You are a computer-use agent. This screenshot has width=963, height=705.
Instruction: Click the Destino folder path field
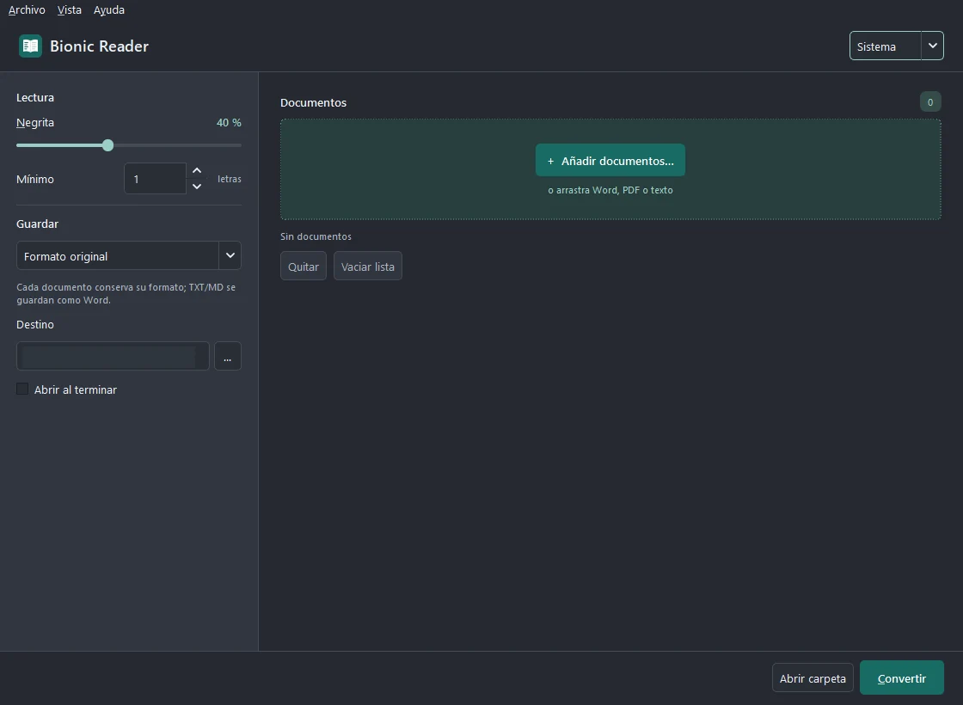113,356
